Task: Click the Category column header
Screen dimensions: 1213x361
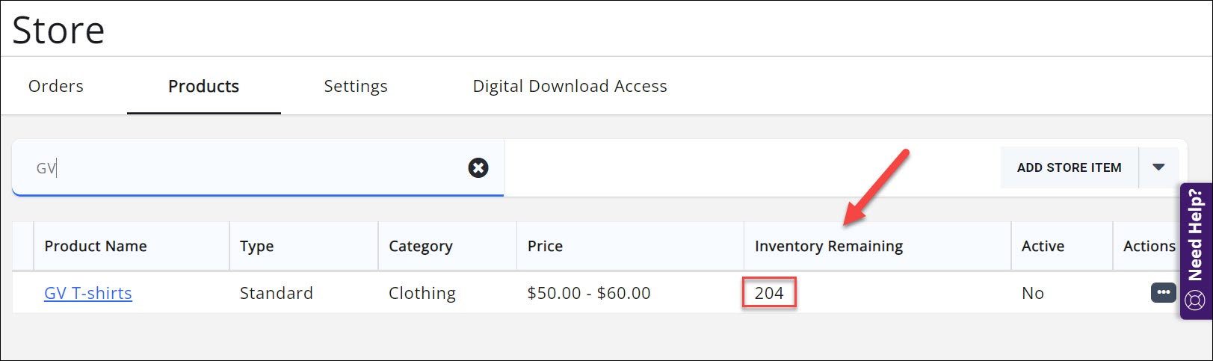Action: [421, 247]
